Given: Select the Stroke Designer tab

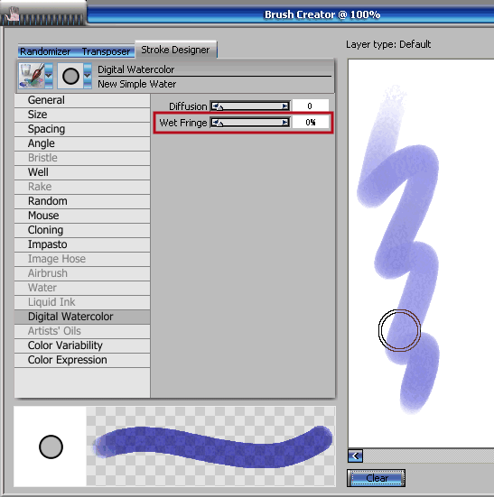Looking at the screenshot, I should pos(175,50).
